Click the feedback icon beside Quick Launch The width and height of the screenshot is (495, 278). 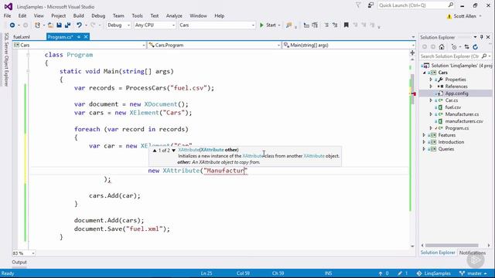[370, 5]
